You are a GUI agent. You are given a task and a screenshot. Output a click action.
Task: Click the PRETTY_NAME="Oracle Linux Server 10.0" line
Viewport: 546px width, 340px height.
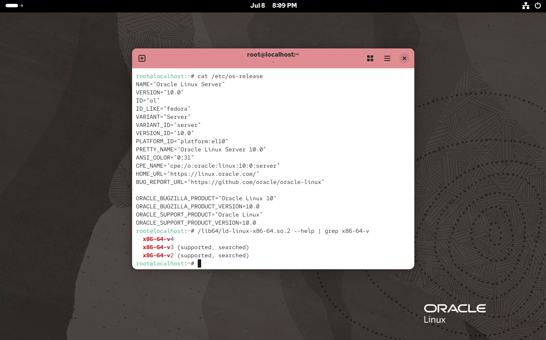pyautogui.click(x=201, y=150)
